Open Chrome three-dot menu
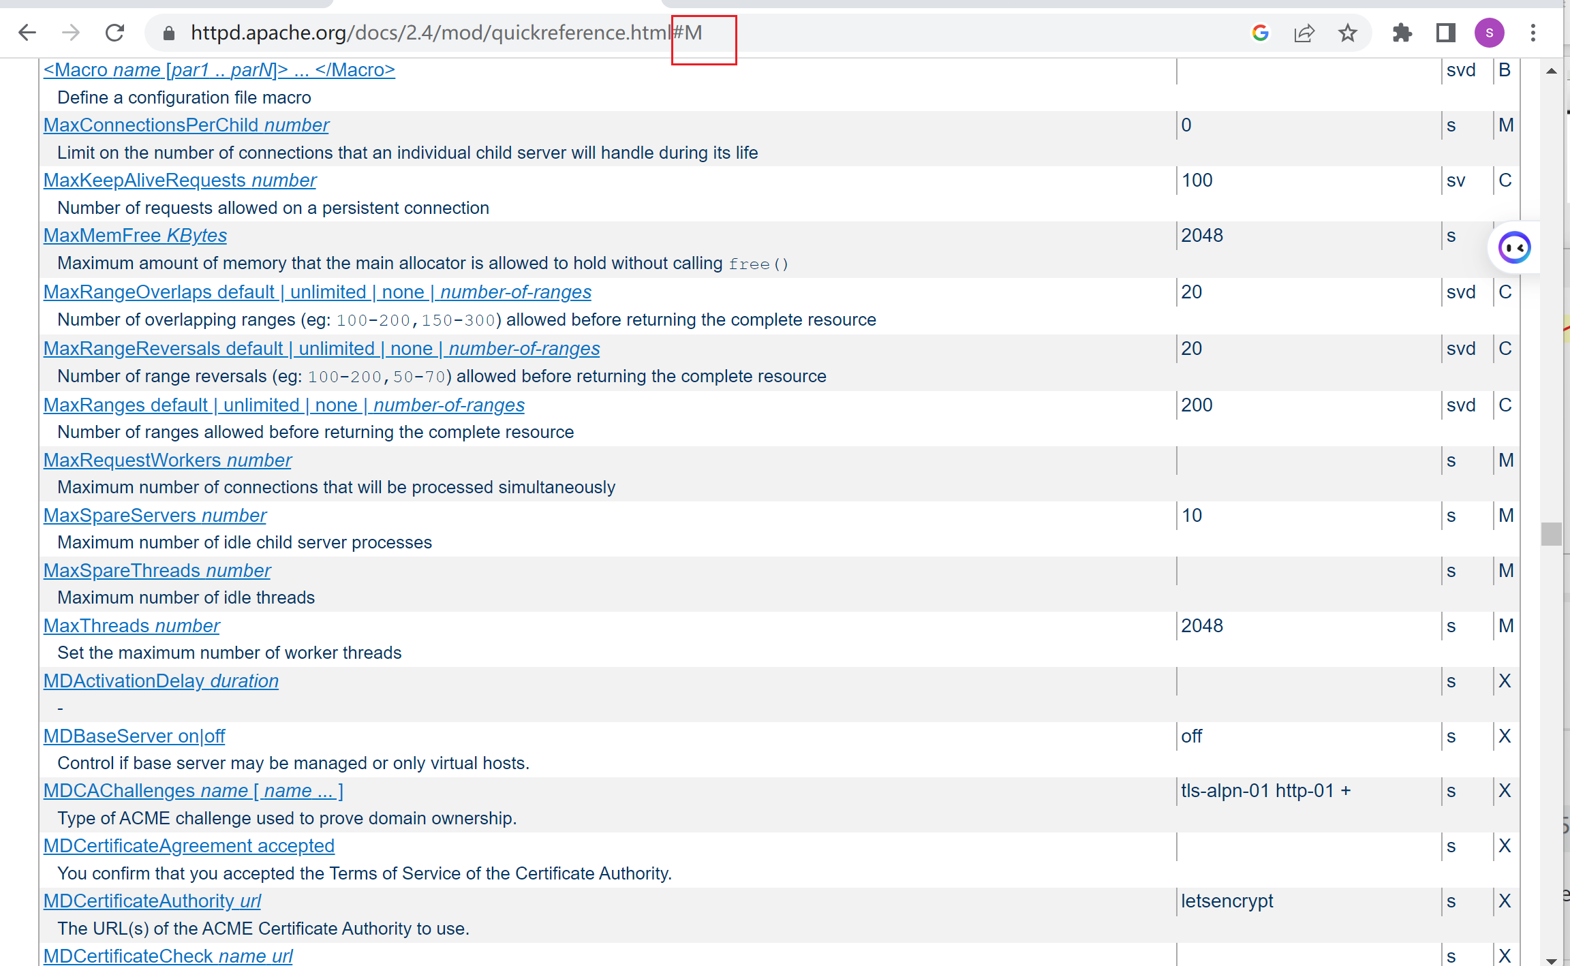 pyautogui.click(x=1533, y=33)
